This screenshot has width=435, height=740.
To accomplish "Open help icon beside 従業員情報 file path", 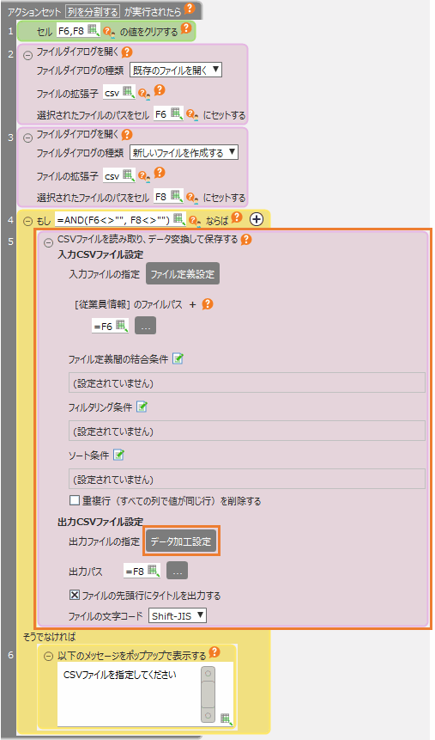I will 208,304.
